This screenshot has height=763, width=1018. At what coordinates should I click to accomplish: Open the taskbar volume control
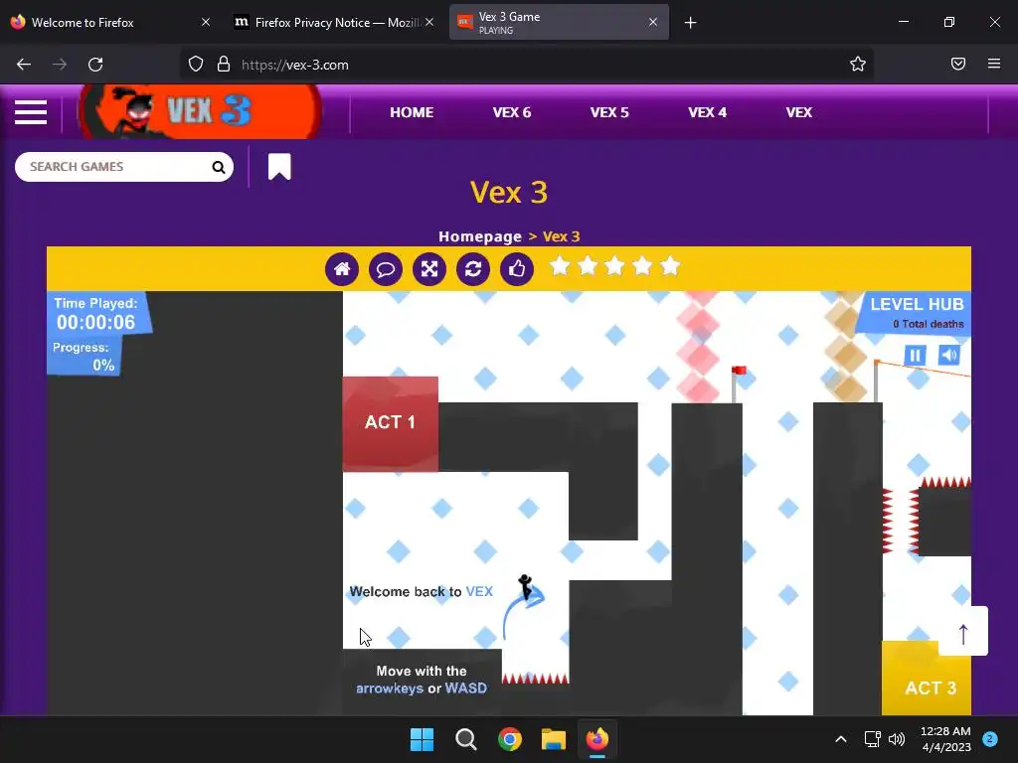click(897, 739)
